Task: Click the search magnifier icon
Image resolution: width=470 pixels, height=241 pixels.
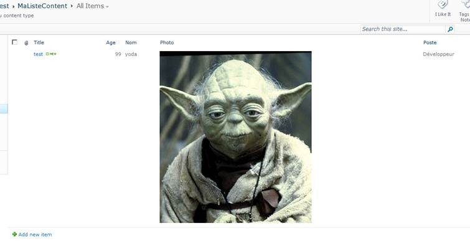Action: point(450,29)
